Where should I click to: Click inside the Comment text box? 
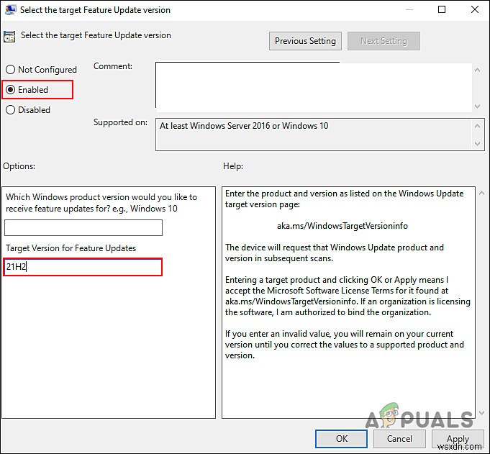(314, 86)
